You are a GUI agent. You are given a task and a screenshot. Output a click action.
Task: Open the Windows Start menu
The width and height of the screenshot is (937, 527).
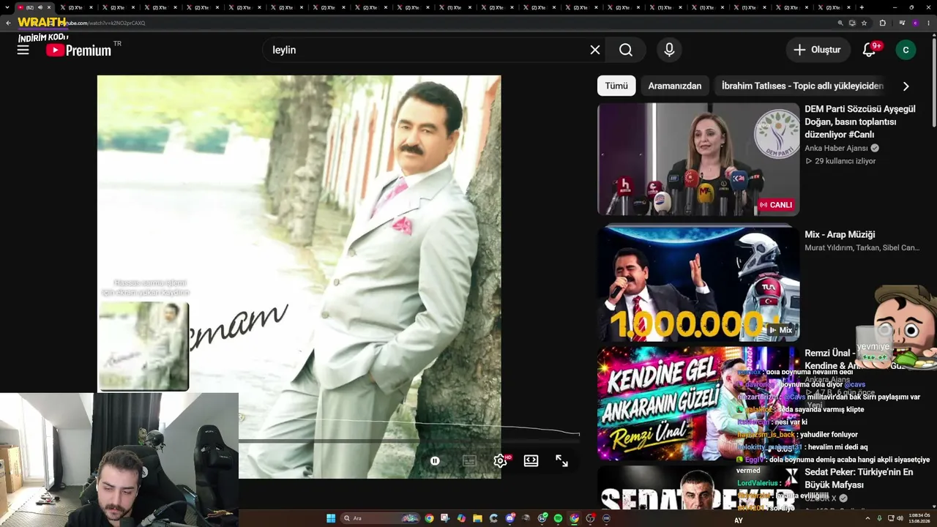331,518
